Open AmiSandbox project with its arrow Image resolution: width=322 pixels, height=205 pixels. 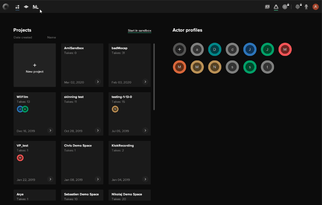click(x=98, y=82)
